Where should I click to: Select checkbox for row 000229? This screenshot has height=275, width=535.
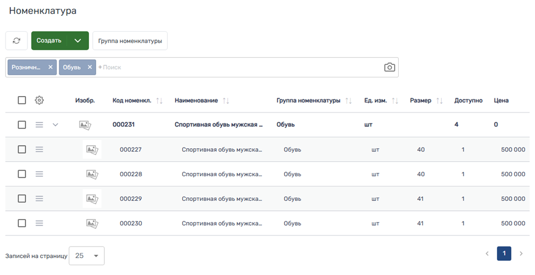click(22, 199)
